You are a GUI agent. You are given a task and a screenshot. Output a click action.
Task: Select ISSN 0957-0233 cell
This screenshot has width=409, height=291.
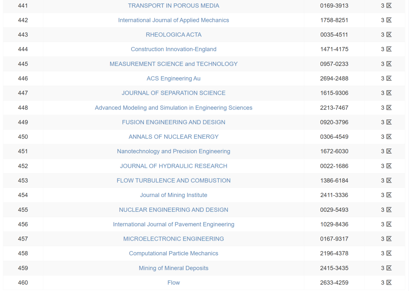[x=334, y=64]
